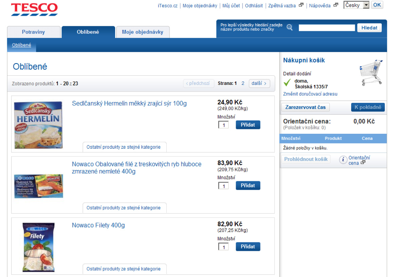Screen dimensions: 396x277
Task: Click Sedlčanský Hermelín product image
Action: coord(38,125)
